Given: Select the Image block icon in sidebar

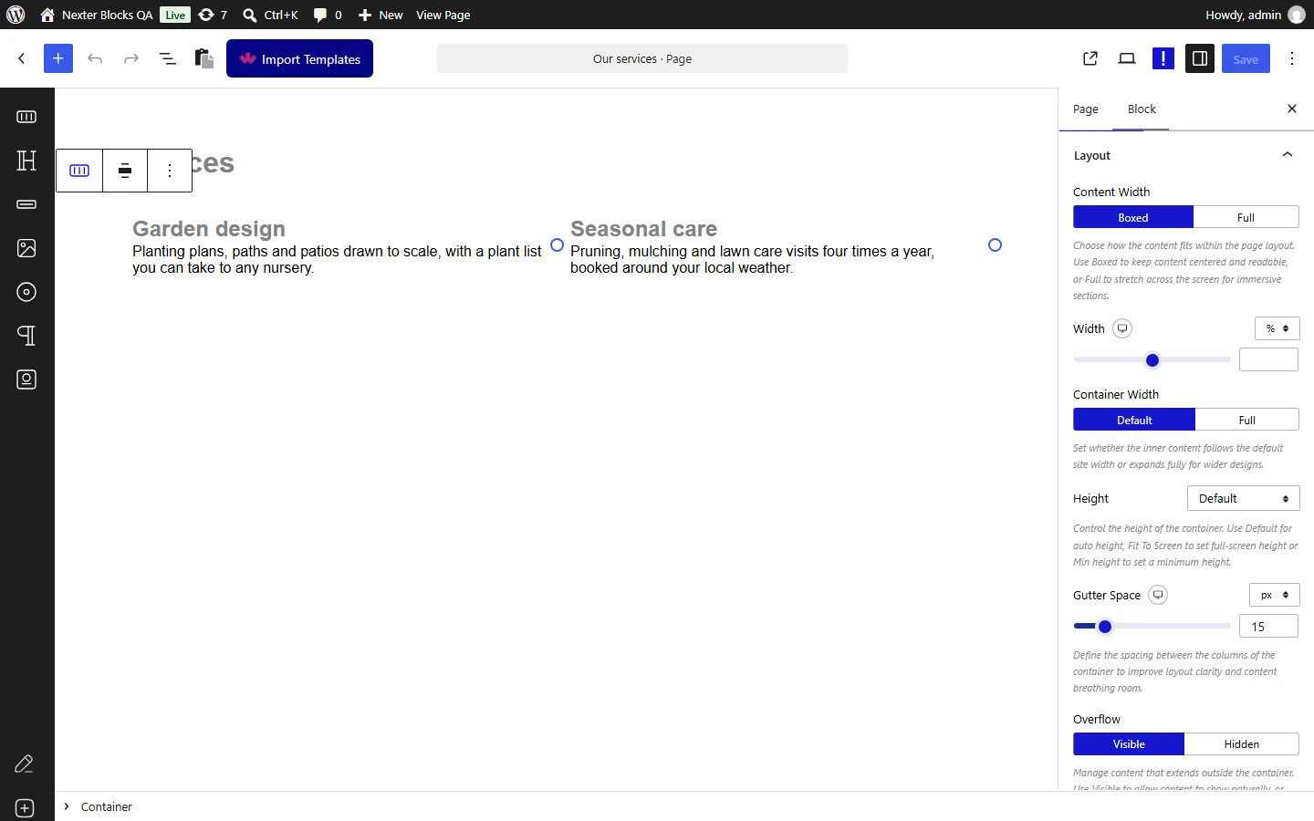Looking at the screenshot, I should [26, 248].
